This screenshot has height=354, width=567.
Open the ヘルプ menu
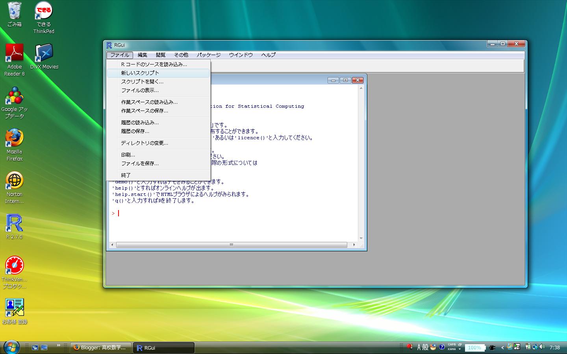point(269,55)
